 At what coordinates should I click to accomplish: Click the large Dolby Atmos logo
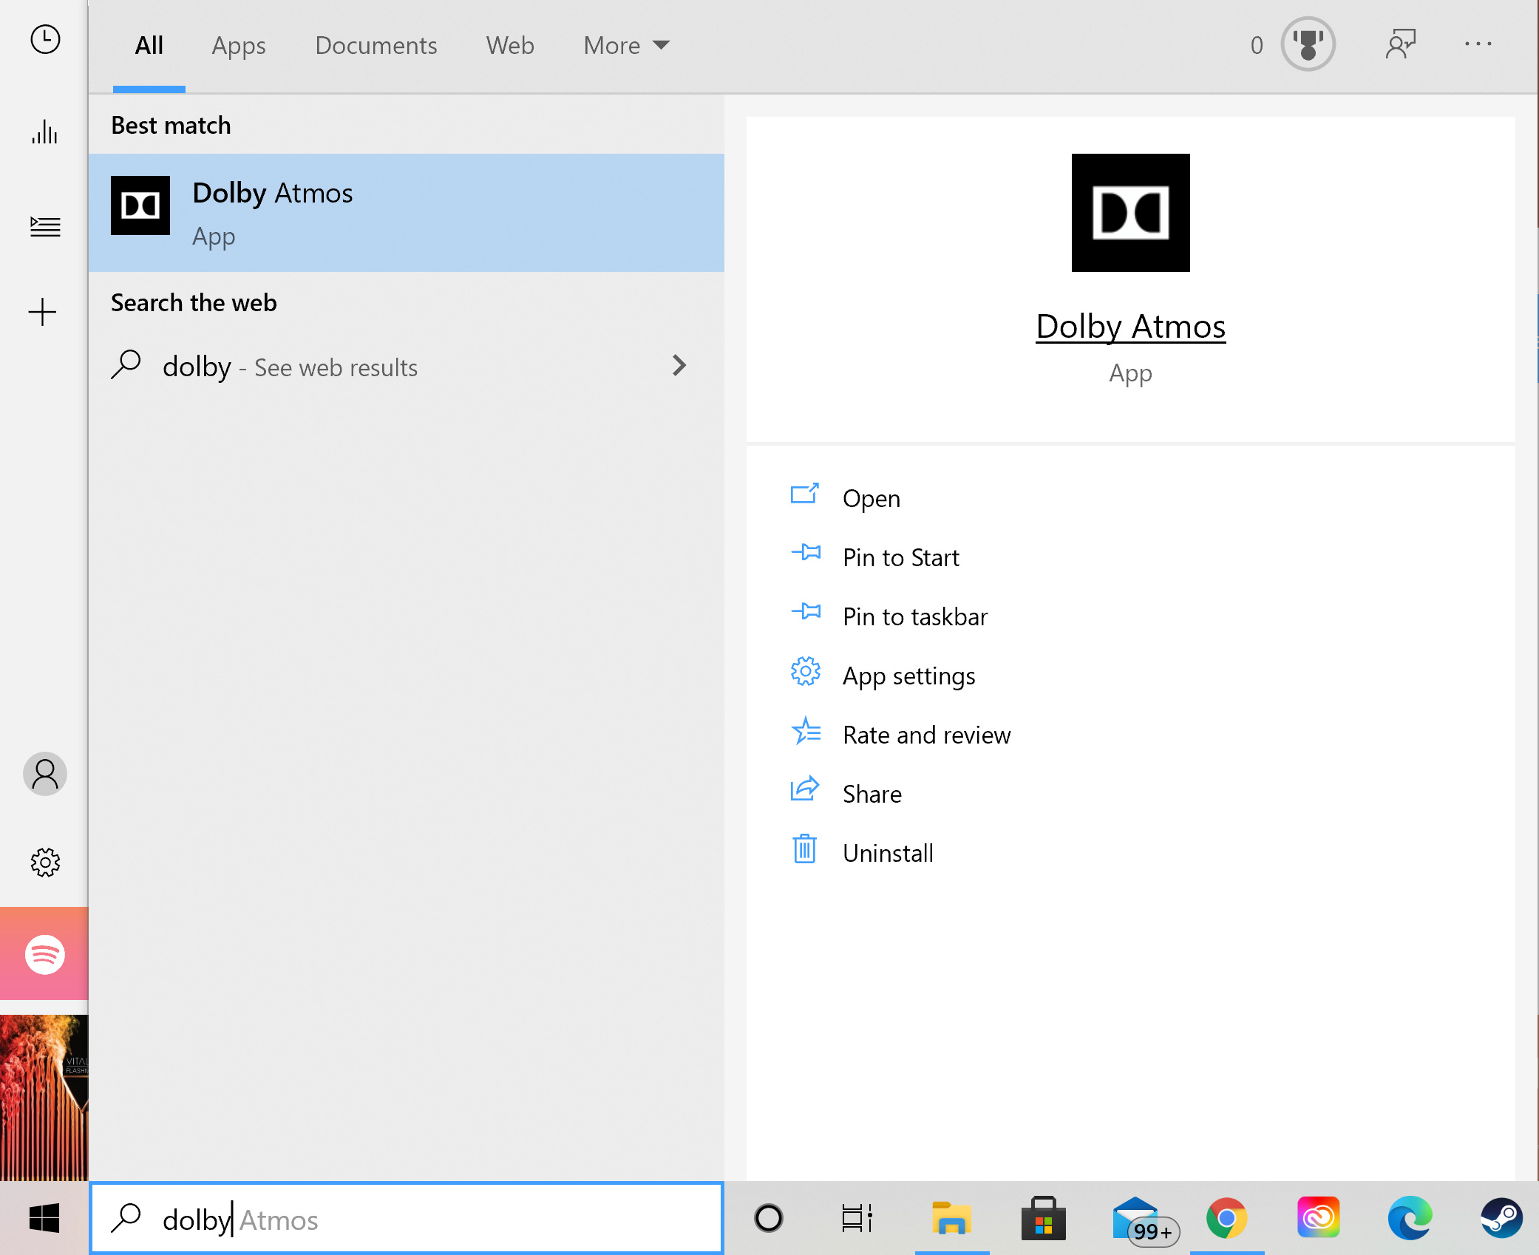1131,213
